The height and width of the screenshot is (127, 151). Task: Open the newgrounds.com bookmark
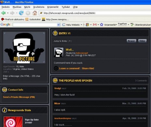55,19
